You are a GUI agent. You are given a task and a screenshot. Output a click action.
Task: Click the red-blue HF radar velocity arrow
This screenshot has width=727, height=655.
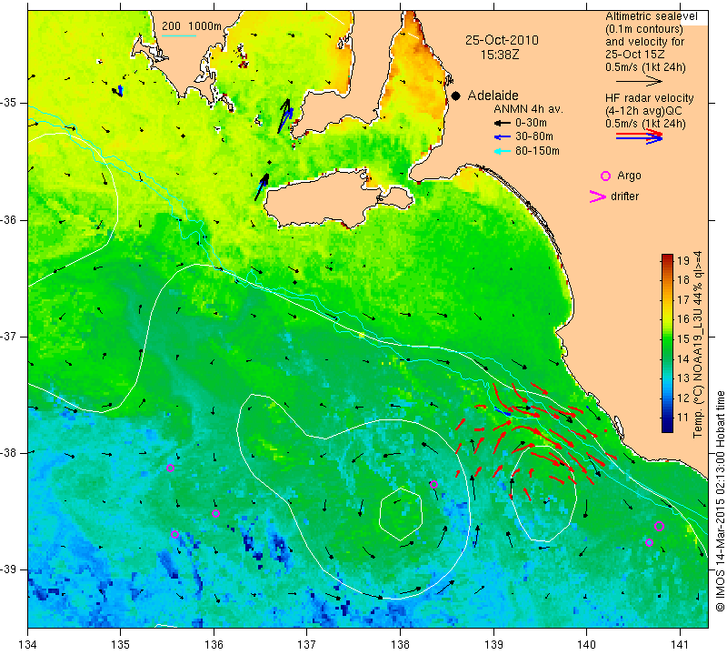coord(640,136)
